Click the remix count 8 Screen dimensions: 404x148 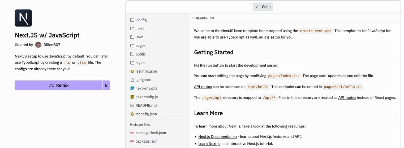(106, 85)
